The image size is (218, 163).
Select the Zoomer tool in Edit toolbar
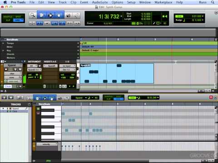click(x=33, y=15)
